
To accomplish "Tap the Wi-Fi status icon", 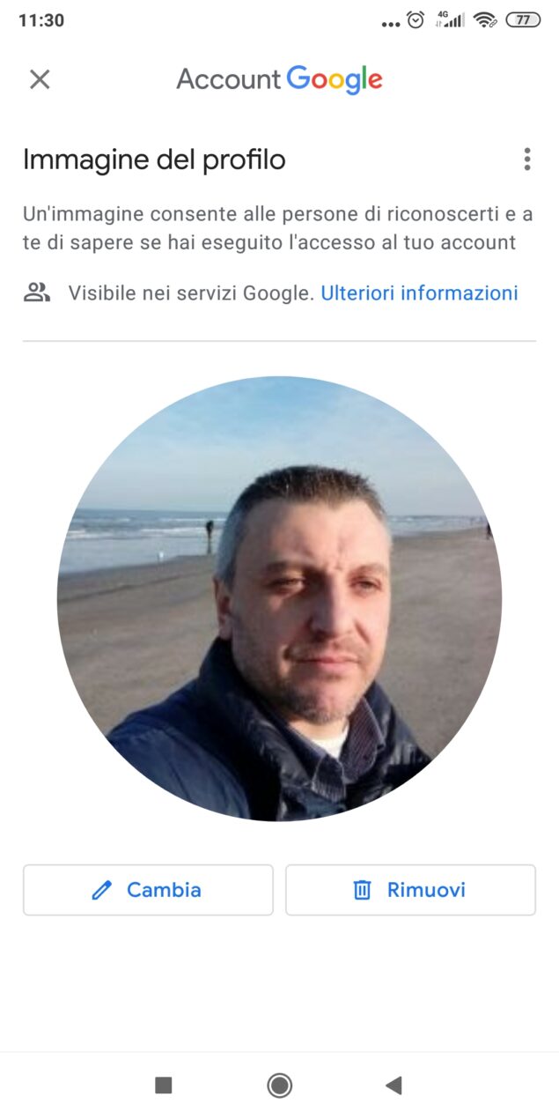I will tap(485, 19).
